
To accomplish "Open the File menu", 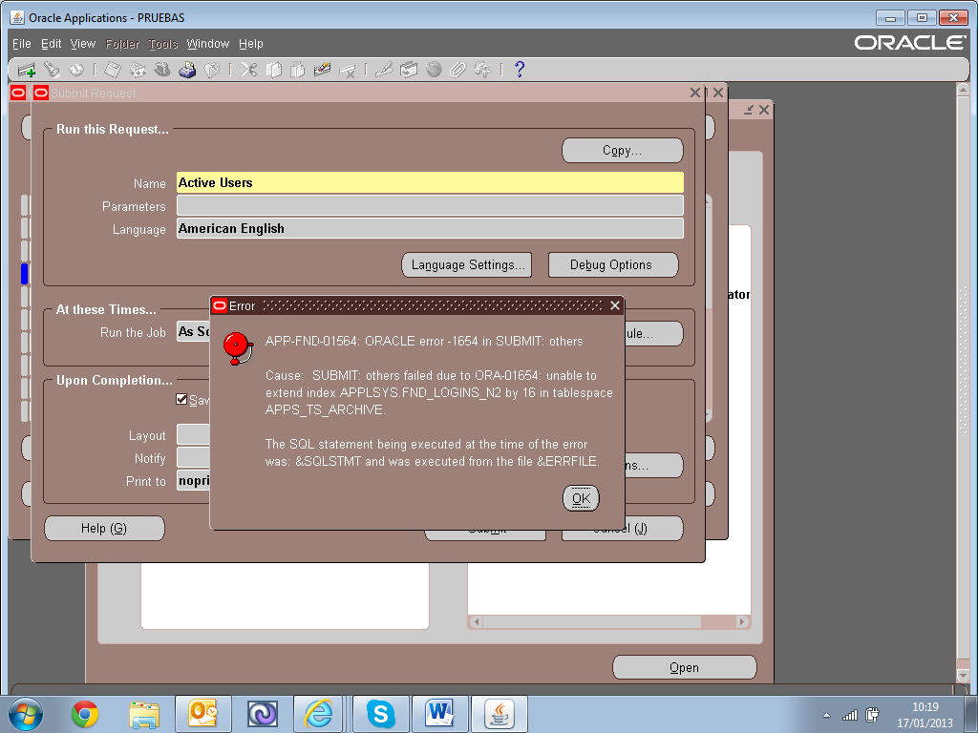I will point(21,44).
